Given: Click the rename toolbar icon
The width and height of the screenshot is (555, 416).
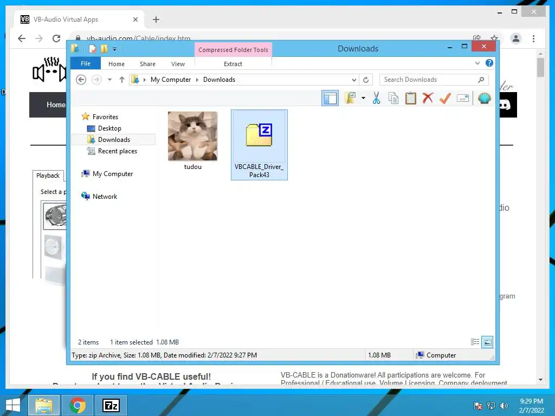Looking at the screenshot, I should [463, 98].
